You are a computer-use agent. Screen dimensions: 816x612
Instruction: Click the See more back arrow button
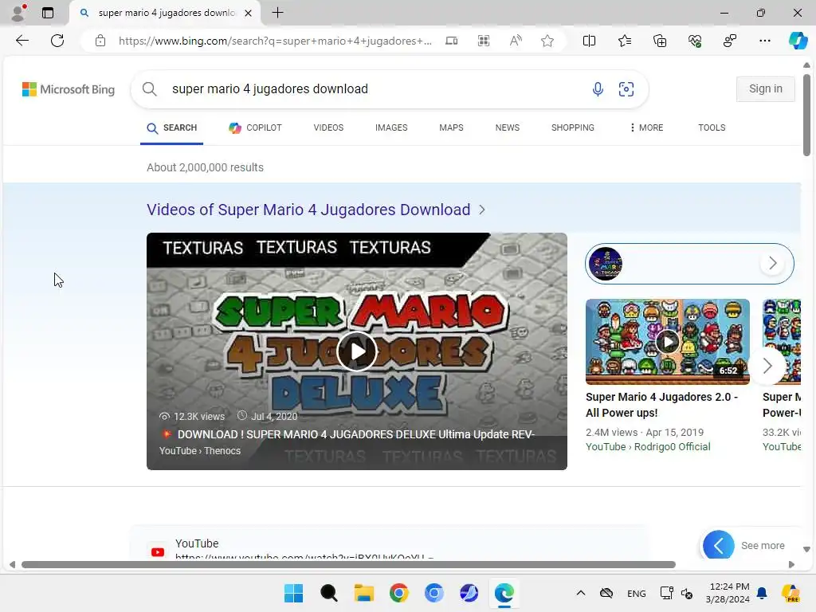point(719,545)
